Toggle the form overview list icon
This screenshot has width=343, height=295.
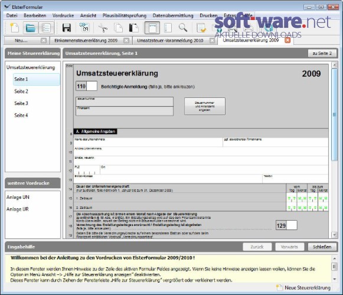click(46, 28)
